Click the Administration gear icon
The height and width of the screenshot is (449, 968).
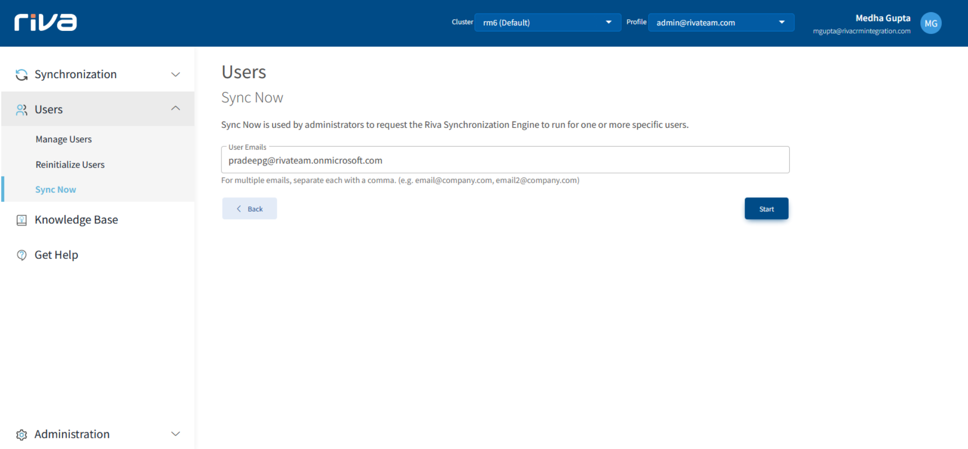[21, 435]
